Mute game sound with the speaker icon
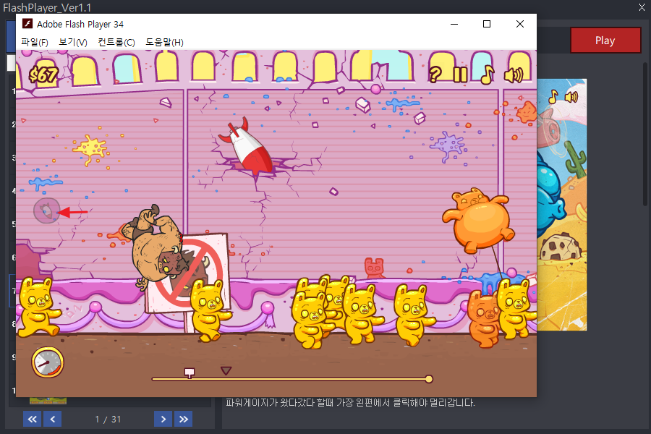Screen dimensions: 651x434 (x=514, y=75)
